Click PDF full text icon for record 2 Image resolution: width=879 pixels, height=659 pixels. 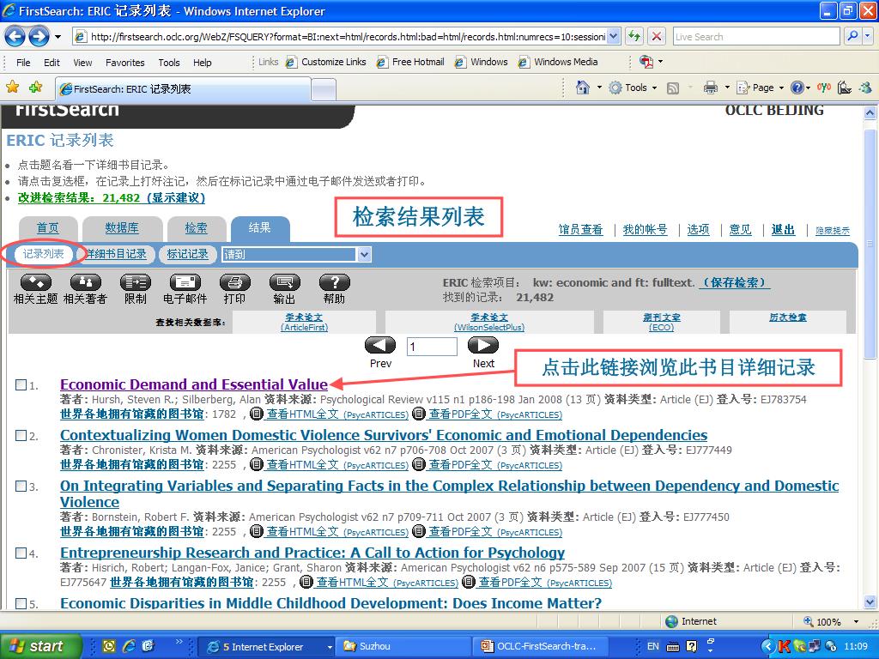click(x=418, y=464)
